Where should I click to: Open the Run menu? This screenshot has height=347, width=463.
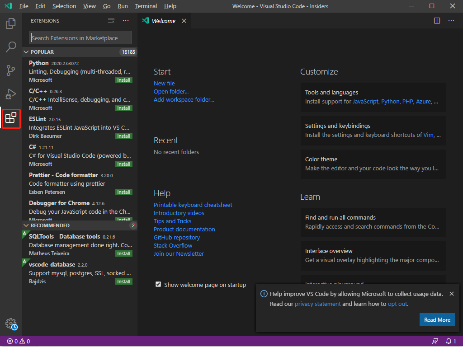click(x=123, y=6)
